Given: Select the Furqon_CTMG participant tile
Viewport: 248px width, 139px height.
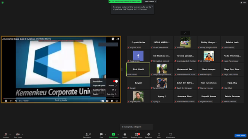Looking at the screenshot, I should pyautogui.click(x=162, y=83).
